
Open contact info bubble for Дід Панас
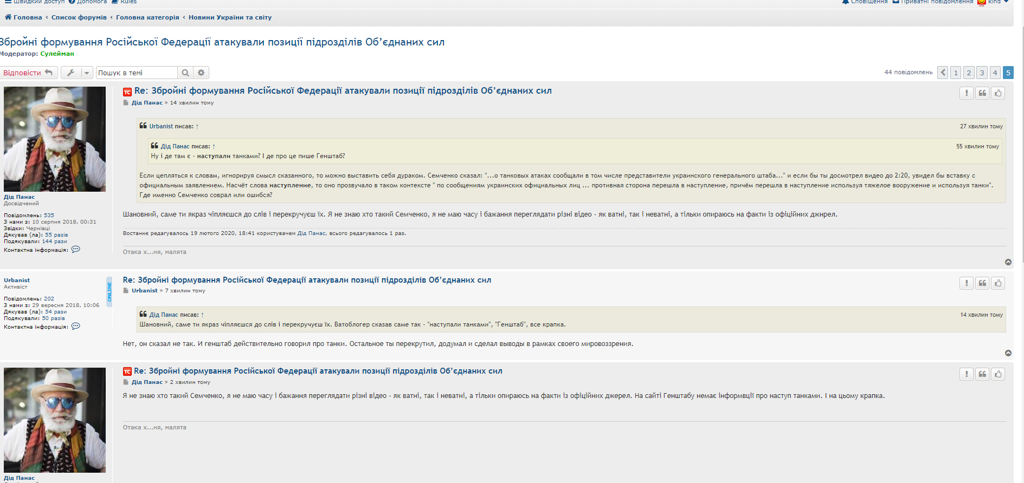(x=76, y=250)
